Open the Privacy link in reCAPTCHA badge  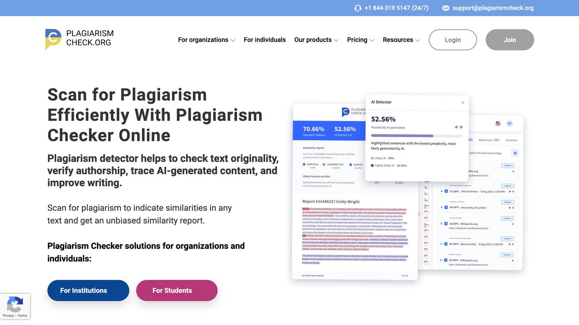[8, 316]
